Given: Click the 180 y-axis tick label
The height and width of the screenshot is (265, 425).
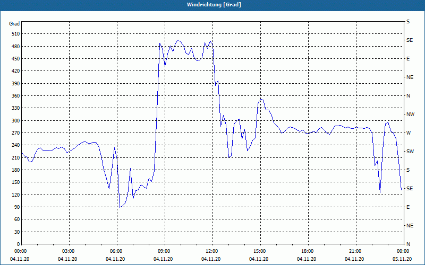Looking at the screenshot, I should coord(16,170).
